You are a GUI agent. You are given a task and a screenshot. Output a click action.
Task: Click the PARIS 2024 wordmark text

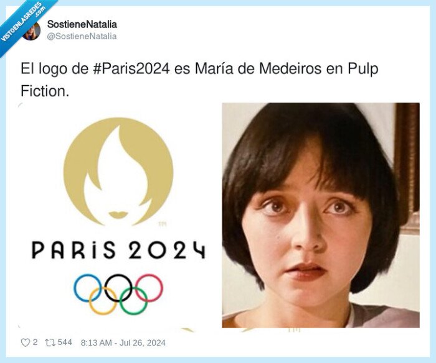[x=118, y=250]
